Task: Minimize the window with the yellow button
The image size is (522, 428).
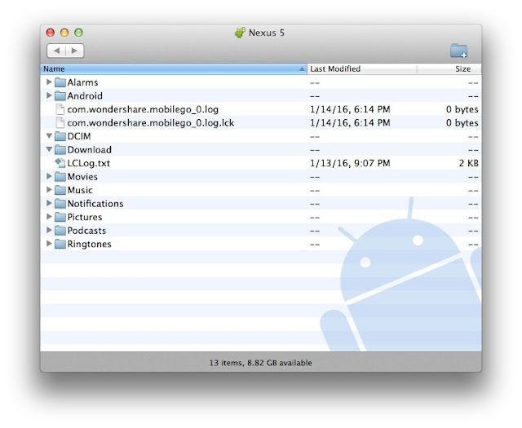Action: [64, 33]
